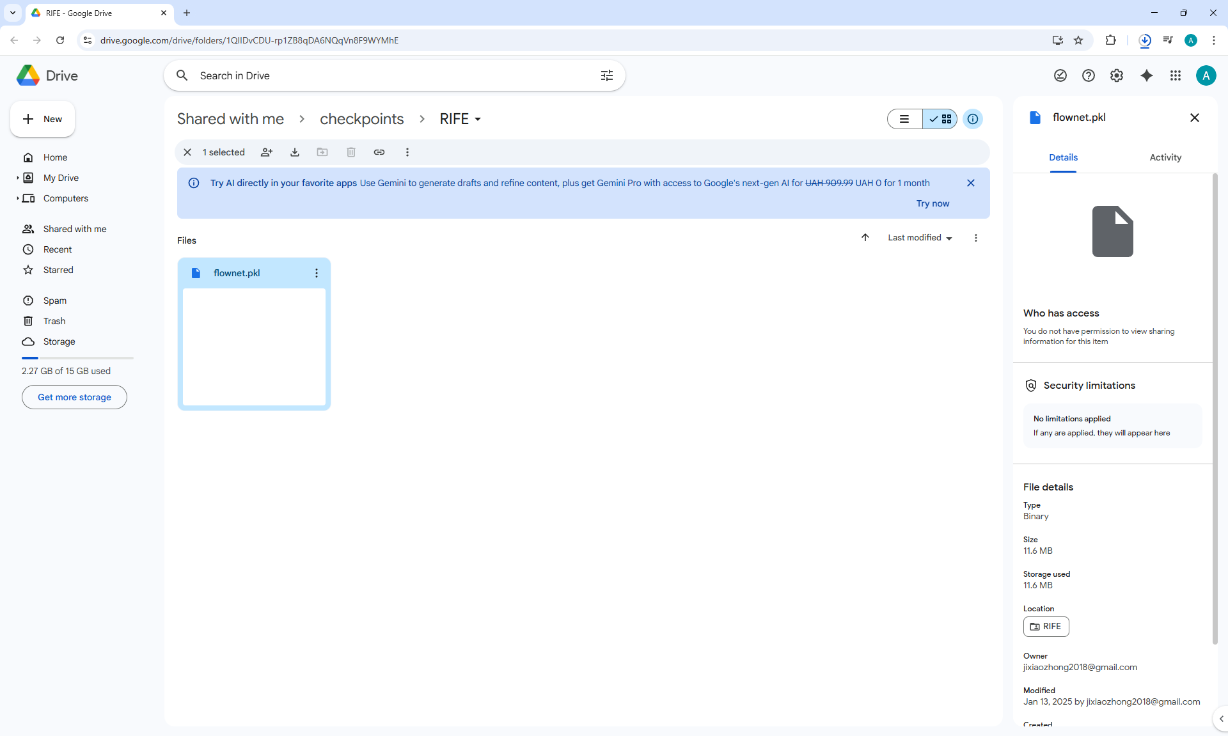Click the Download icon for selected file

click(295, 152)
